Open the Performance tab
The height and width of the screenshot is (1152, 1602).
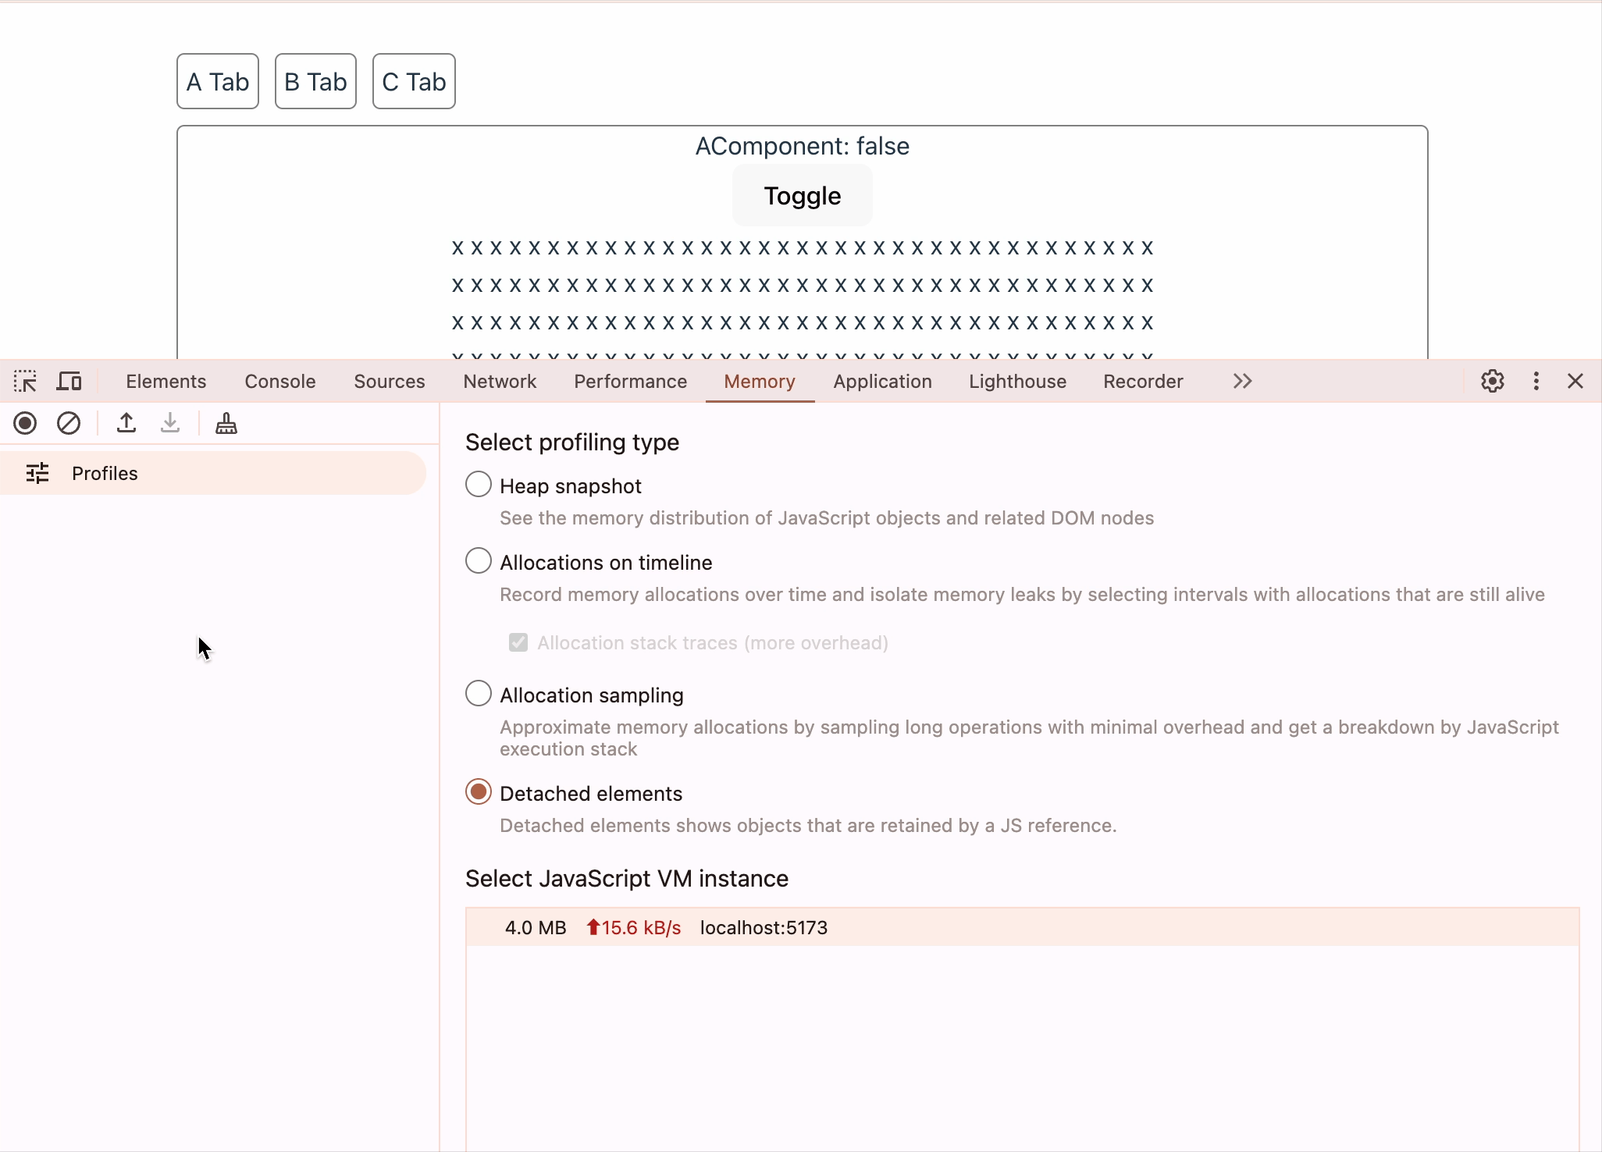coord(630,382)
